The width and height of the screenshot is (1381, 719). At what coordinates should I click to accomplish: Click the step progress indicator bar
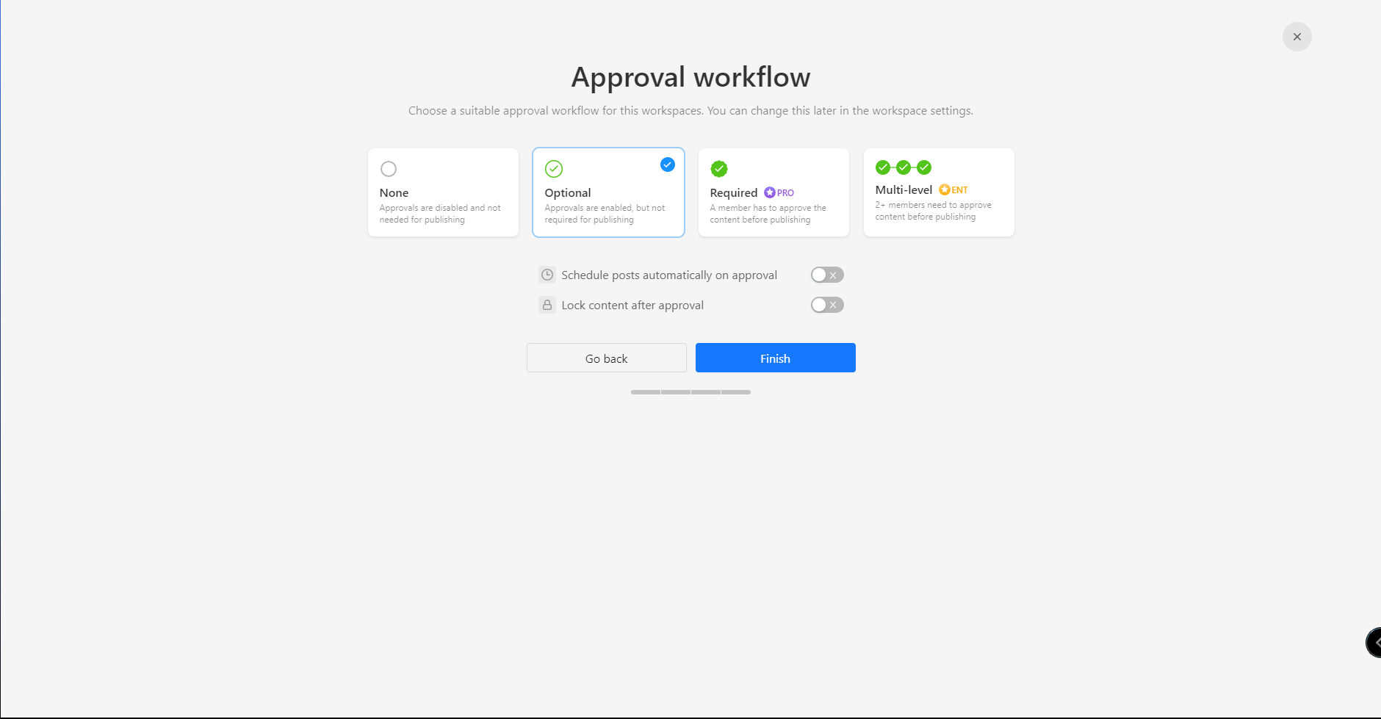(x=690, y=392)
